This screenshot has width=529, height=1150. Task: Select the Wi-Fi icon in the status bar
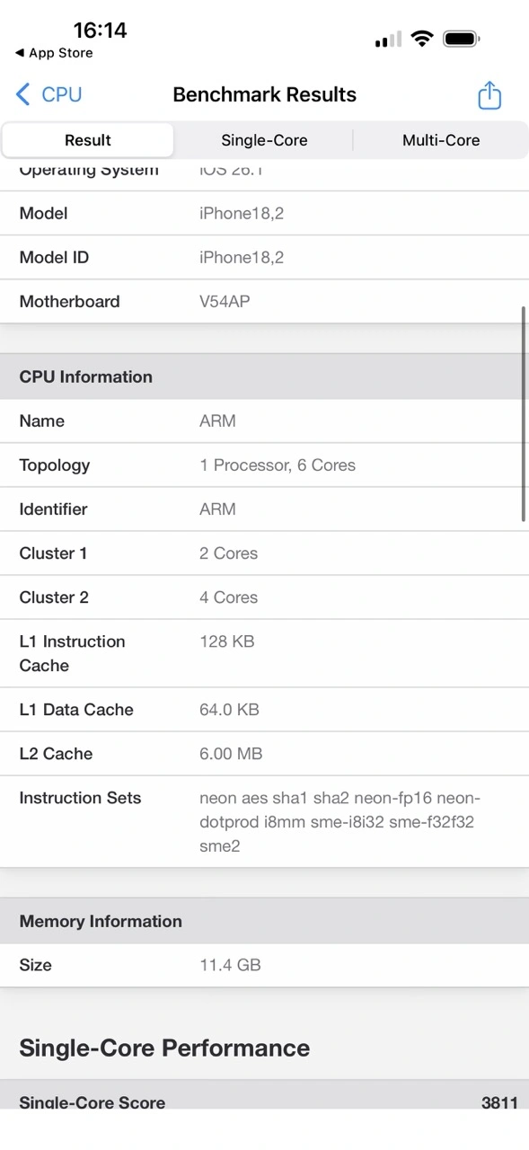[422, 39]
